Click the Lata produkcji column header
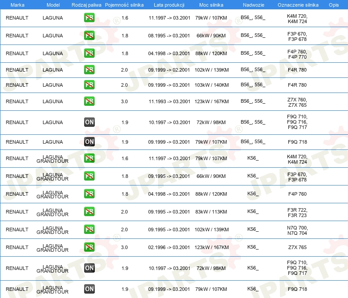 pos(169,5)
